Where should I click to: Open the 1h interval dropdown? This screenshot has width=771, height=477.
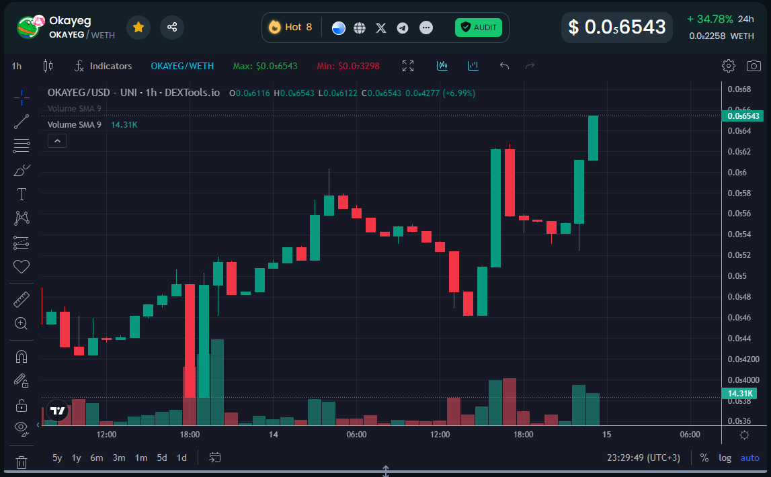(17, 66)
